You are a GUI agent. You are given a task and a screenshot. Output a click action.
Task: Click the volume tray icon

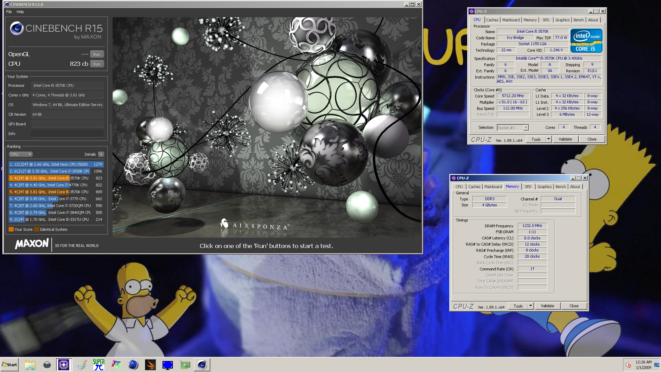click(628, 365)
